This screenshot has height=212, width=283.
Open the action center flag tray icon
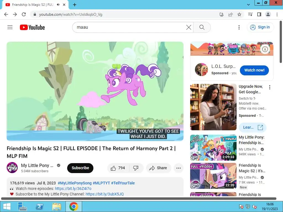pos(241,206)
